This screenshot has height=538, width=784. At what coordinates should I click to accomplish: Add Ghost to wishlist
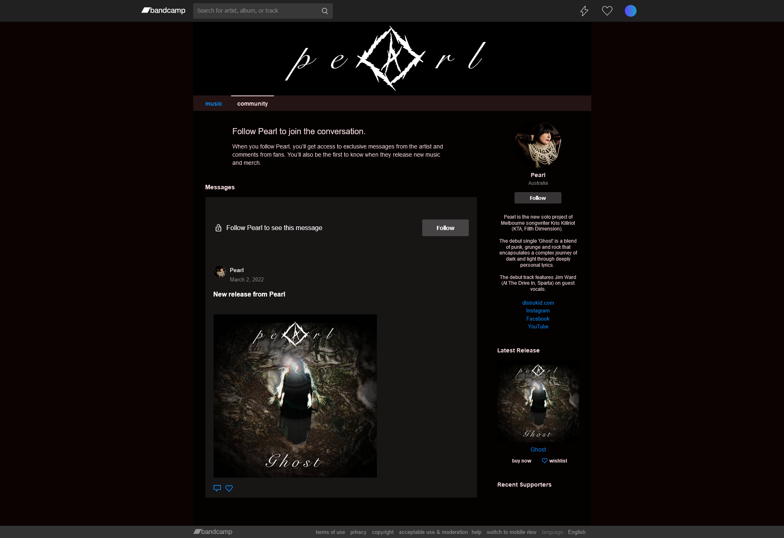point(554,461)
